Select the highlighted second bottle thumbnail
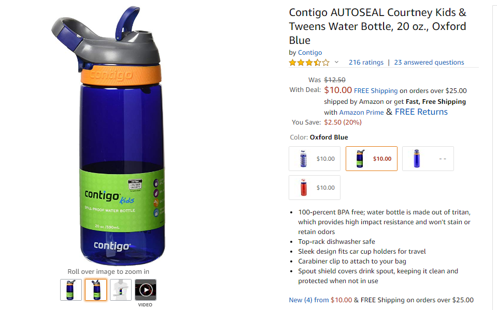 tap(96, 290)
